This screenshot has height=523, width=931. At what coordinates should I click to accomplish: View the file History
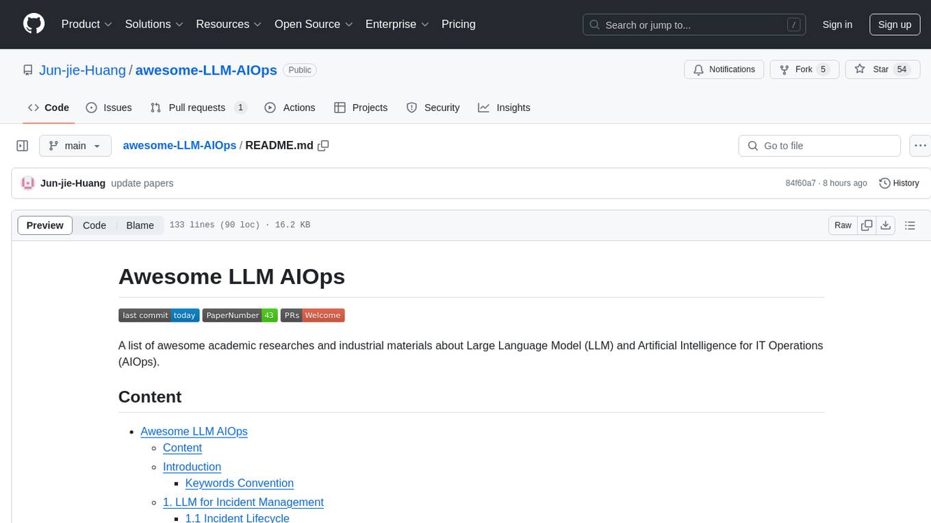click(899, 183)
